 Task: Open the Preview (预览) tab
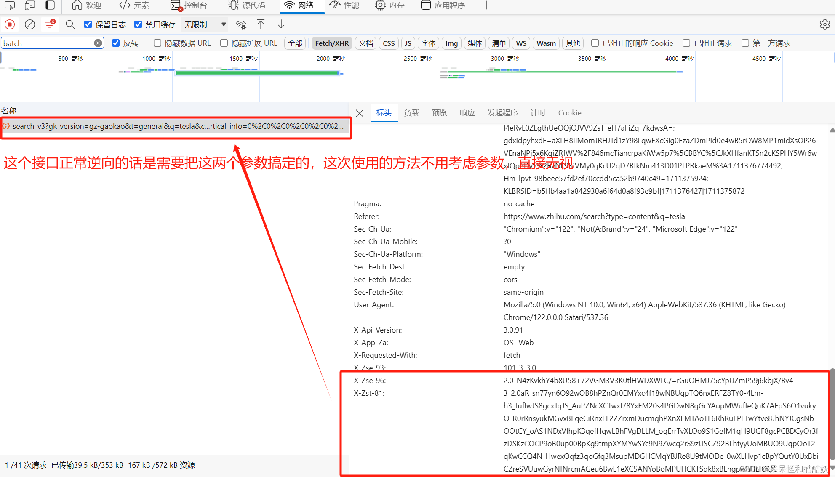coord(440,113)
